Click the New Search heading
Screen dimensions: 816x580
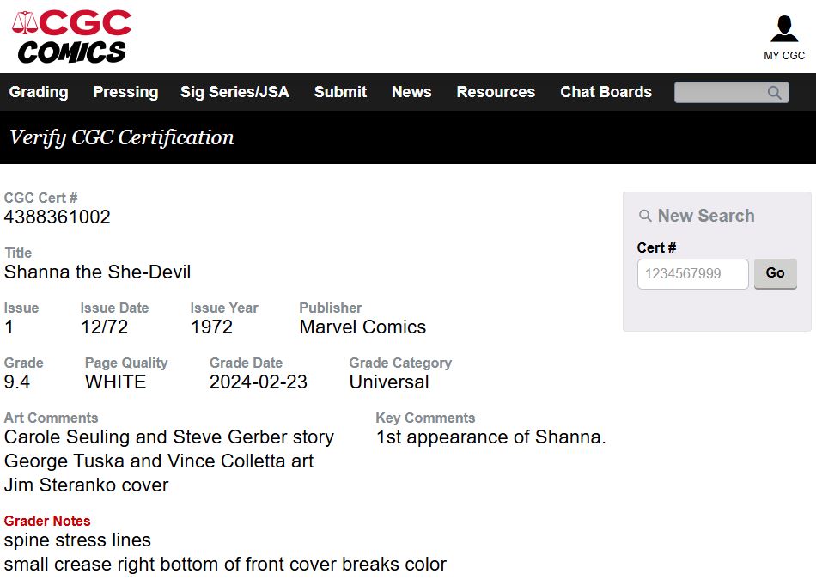coord(706,216)
